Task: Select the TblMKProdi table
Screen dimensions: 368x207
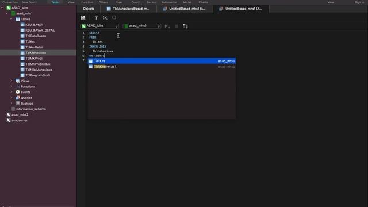Action: tap(34, 59)
